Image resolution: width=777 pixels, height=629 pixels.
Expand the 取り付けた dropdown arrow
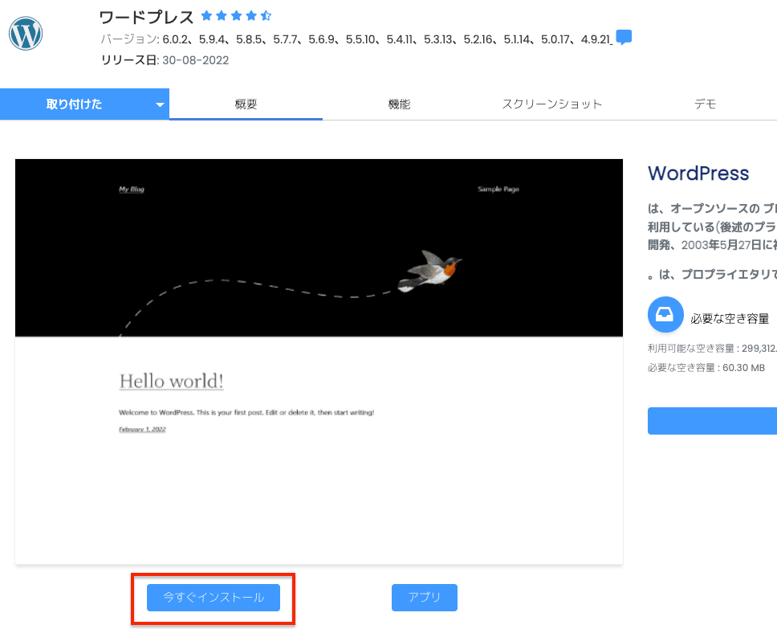tap(160, 104)
